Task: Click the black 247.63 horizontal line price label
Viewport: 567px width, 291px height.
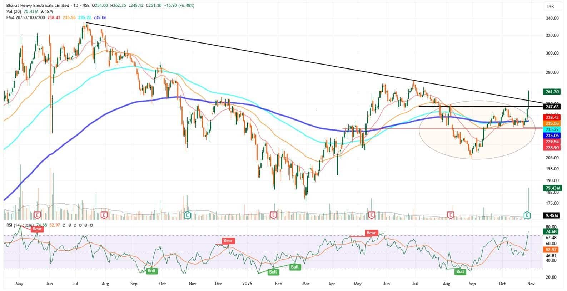Action: (x=552, y=107)
